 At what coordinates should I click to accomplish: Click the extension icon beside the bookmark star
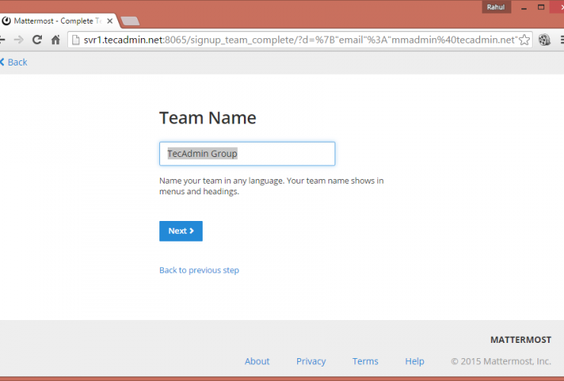[544, 40]
